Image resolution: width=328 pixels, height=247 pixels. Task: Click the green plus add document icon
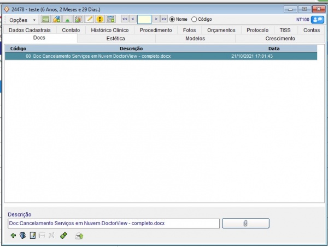13,236
